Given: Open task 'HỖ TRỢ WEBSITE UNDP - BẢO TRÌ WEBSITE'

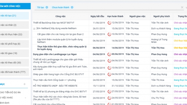Looking at the screenshot, I should [x=55, y=86].
